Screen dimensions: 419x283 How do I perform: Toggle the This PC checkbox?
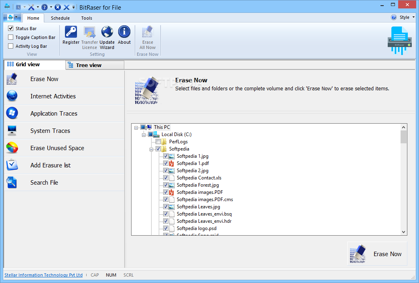coord(143,127)
